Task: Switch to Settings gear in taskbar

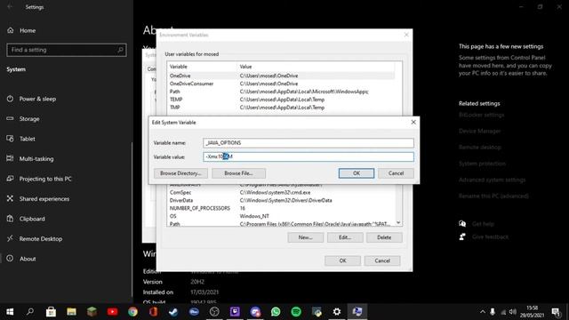Action: pos(337,312)
